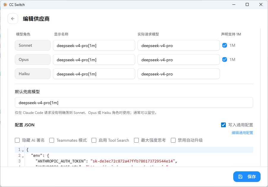Collapse the "env" fold arrow on line 2
268x187 pixels.
23,157
